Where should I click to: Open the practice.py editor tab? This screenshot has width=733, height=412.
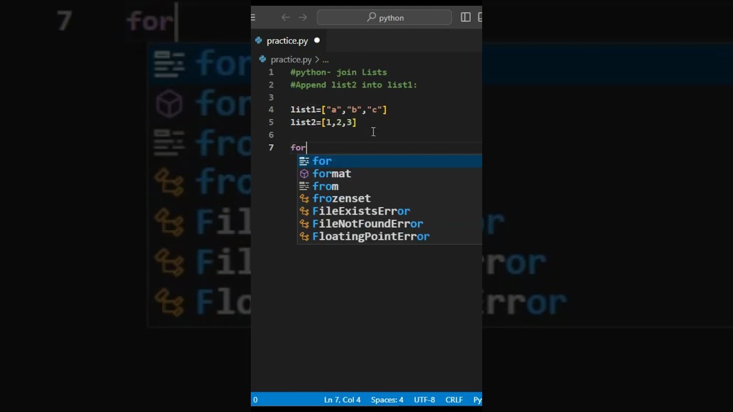[x=287, y=41]
